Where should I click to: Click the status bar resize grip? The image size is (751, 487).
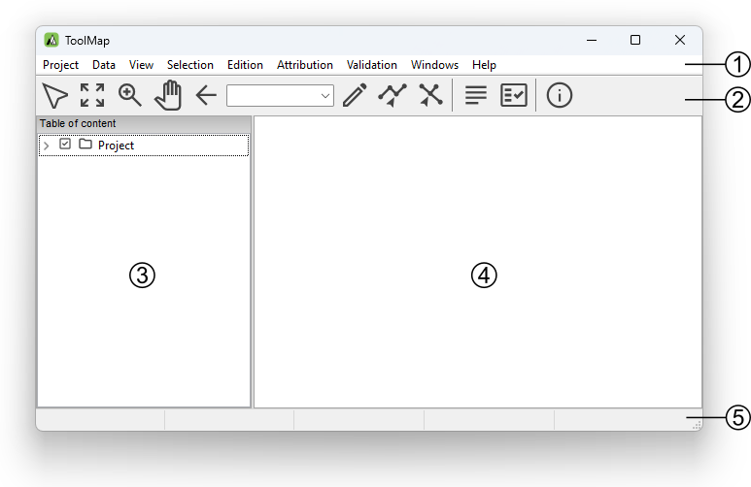697,425
